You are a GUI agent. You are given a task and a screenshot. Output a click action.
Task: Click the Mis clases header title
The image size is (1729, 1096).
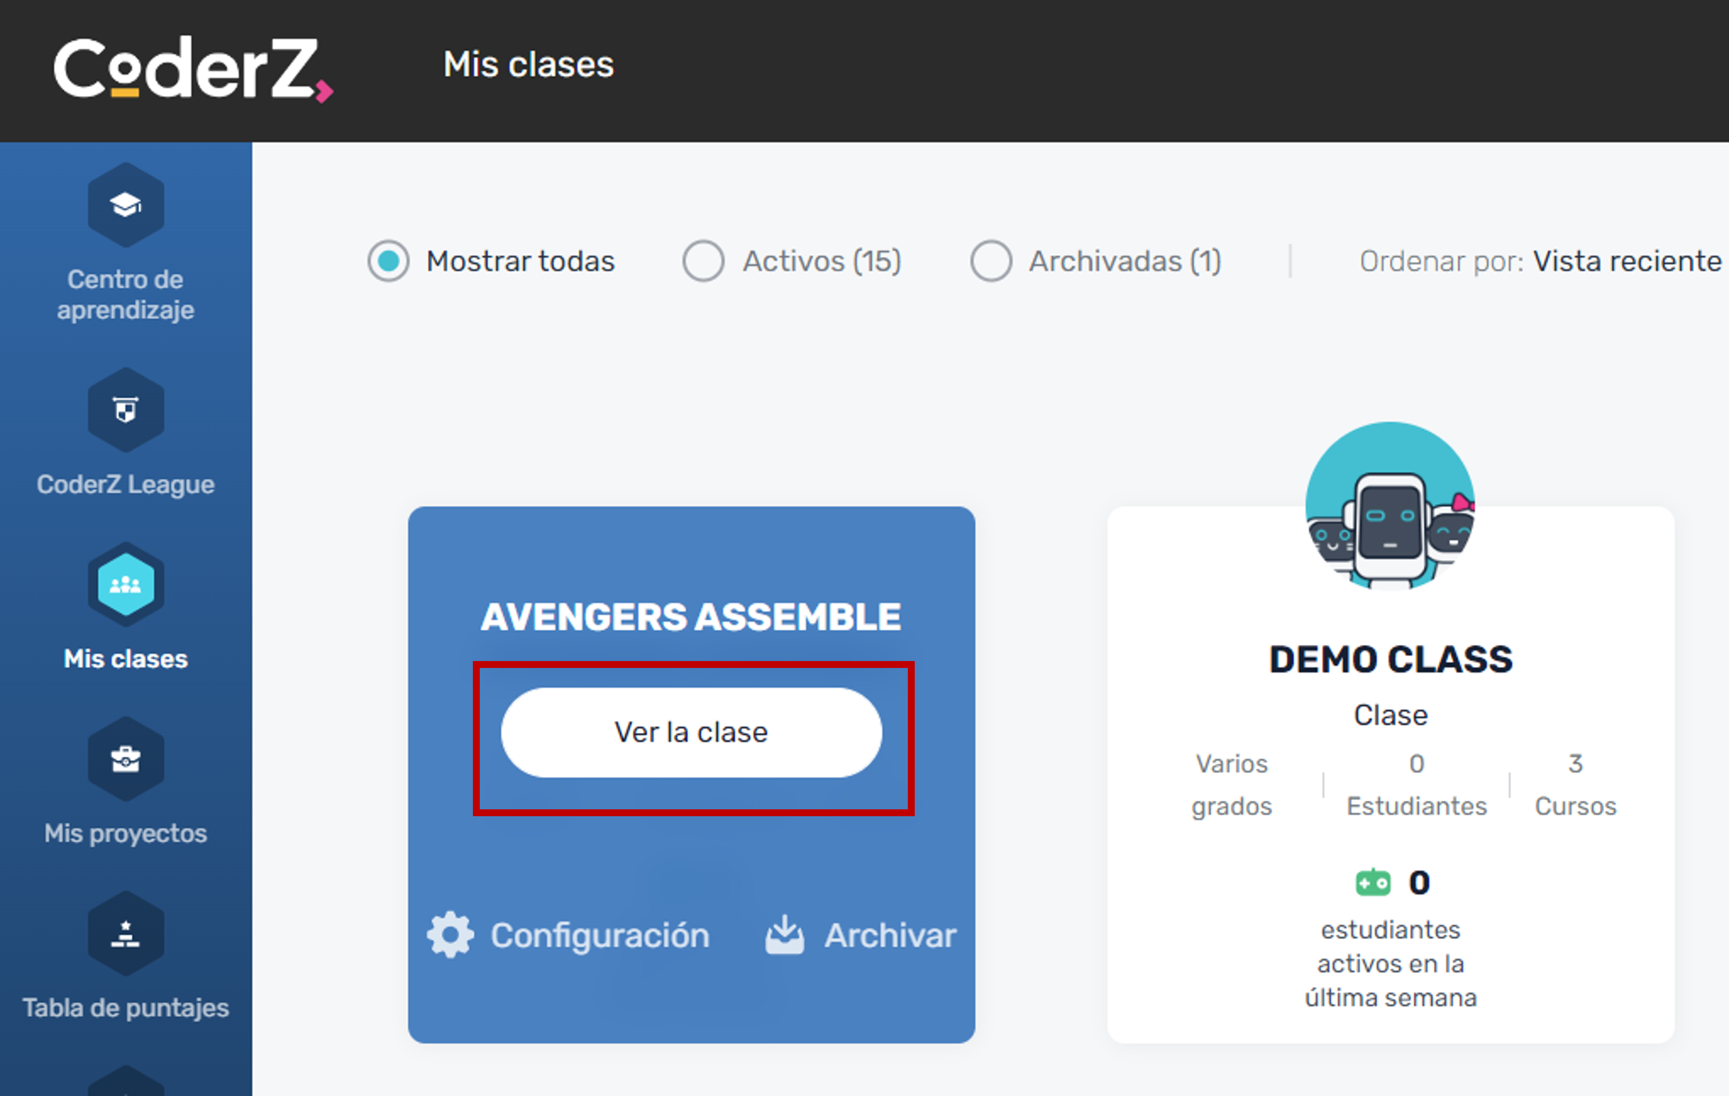[x=529, y=65]
